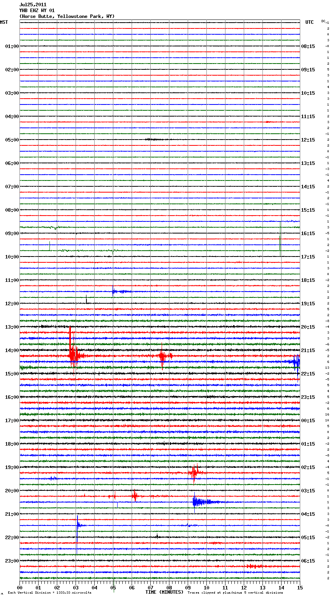The width and height of the screenshot is (331, 598).
Task: Click the MST timezone label
Action: coord(4,22)
